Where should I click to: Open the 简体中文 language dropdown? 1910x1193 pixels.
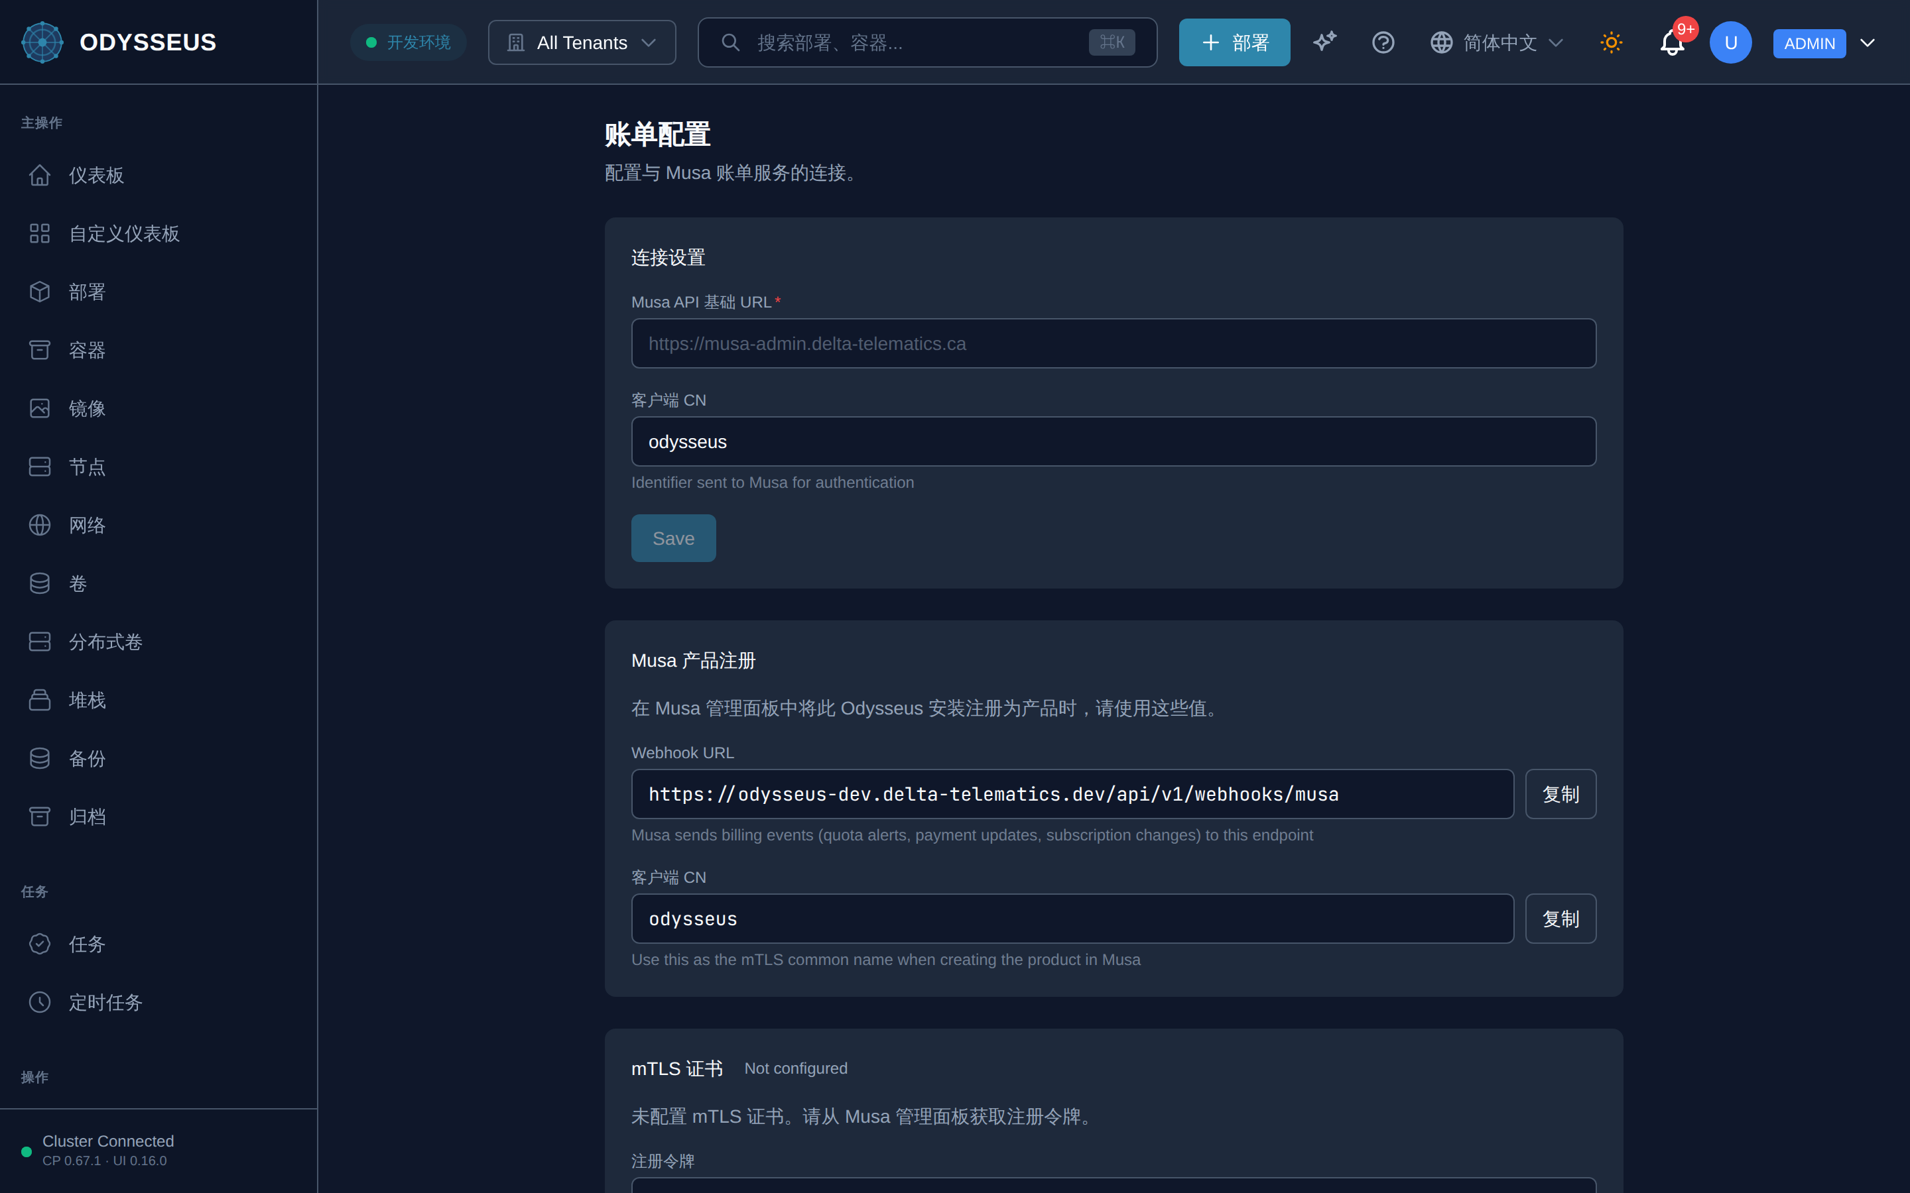click(x=1496, y=42)
